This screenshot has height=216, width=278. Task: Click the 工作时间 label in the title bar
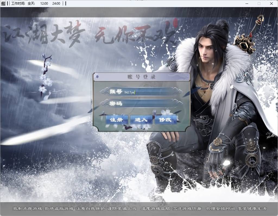(x=18, y=3)
